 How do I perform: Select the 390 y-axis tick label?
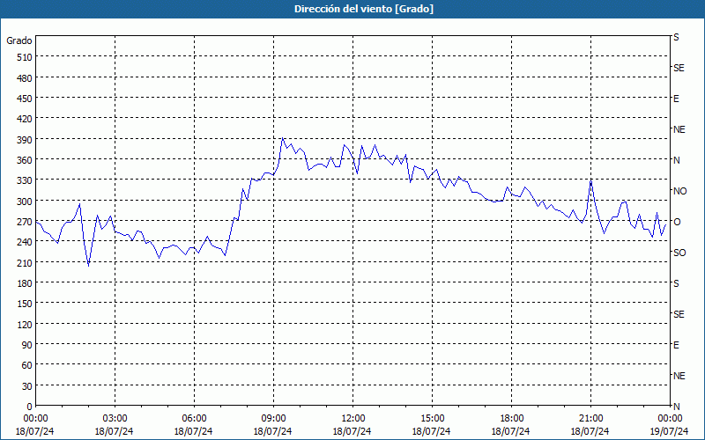point(26,140)
